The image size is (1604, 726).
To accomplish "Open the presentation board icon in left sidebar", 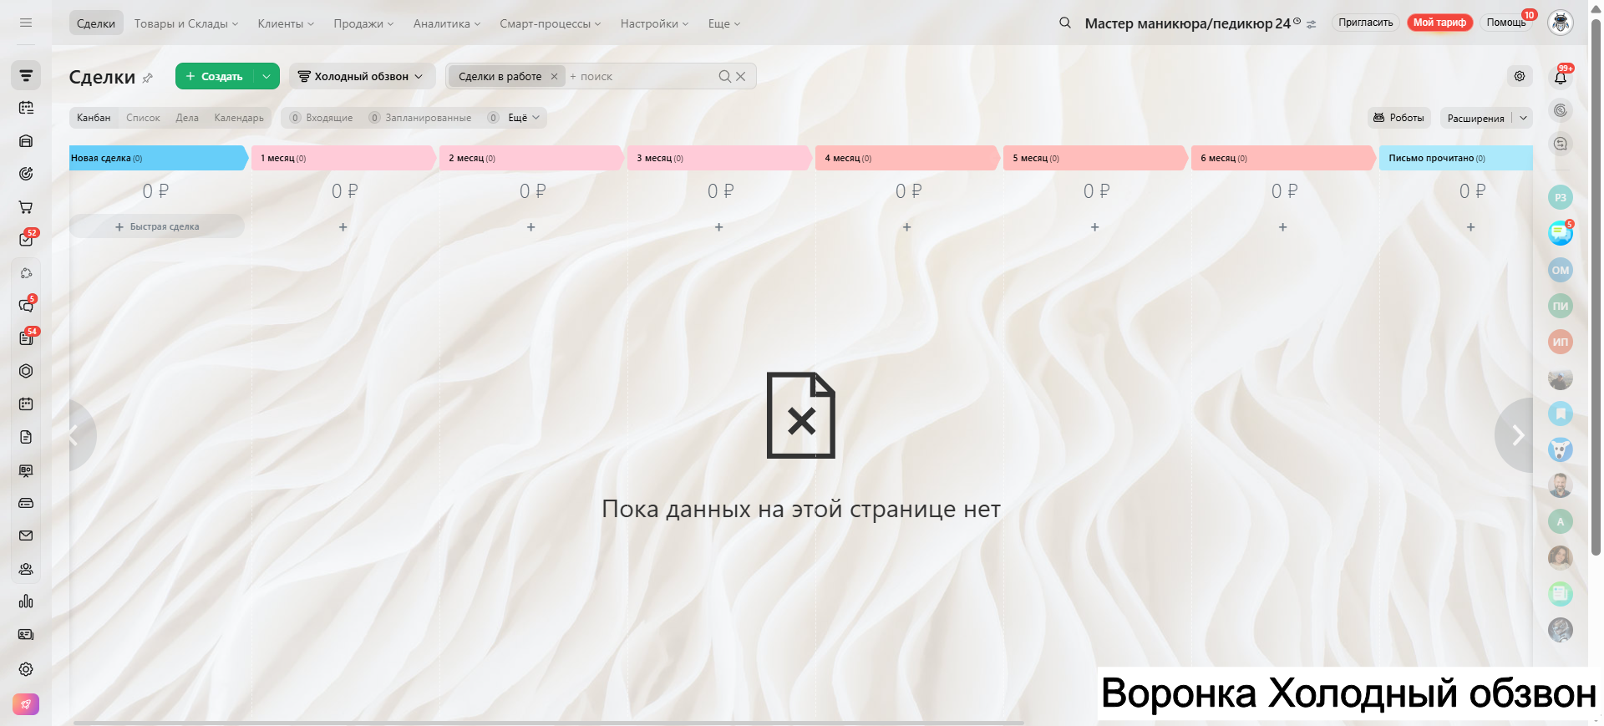I will pos(26,470).
